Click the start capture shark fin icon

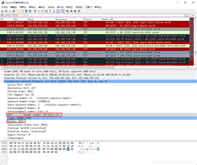tap(2, 11)
